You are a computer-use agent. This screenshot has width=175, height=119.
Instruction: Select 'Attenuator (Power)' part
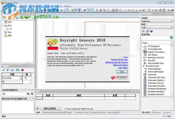pos(156,83)
